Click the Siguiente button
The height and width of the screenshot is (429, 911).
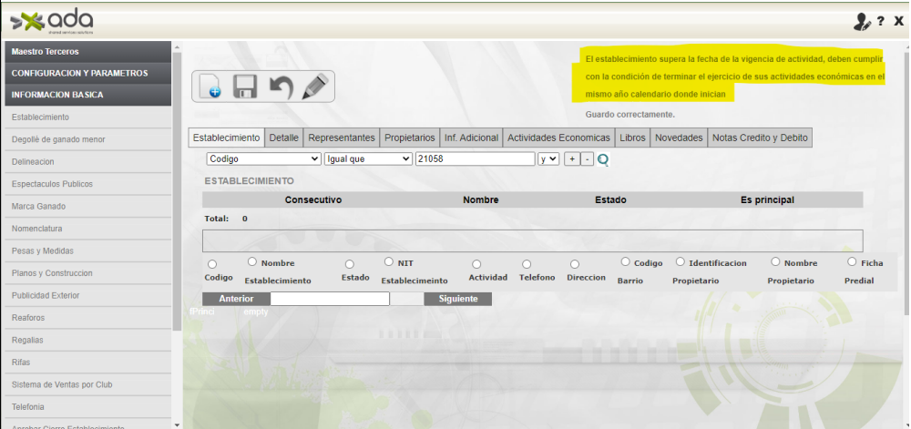coord(457,299)
